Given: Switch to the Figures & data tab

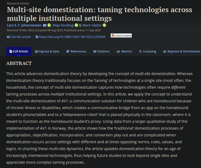Looking at the screenshot, I should coord(47,51).
